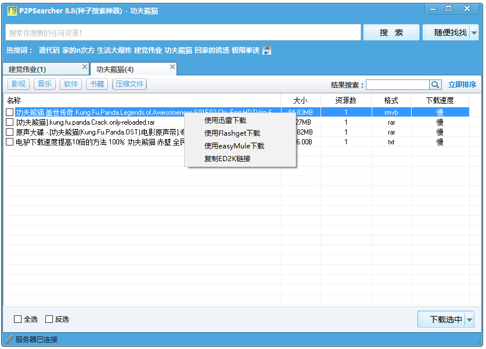The image size is (486, 349).
Task: Select the 音乐 music category filter
Action: point(44,84)
